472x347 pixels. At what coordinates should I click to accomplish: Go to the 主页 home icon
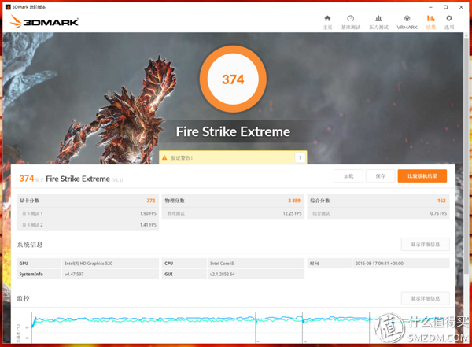coord(327,21)
